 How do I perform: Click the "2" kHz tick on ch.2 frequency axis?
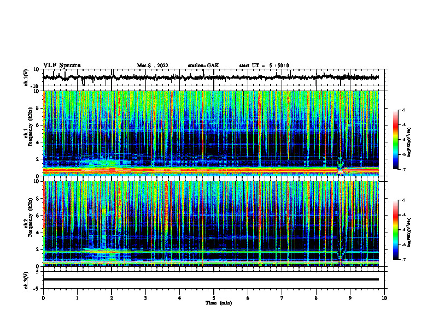tap(38, 249)
